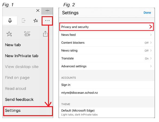The width and height of the screenshot is (159, 122).
Task: Expand Advanced settings row
Action: pyautogui.click(x=107, y=66)
